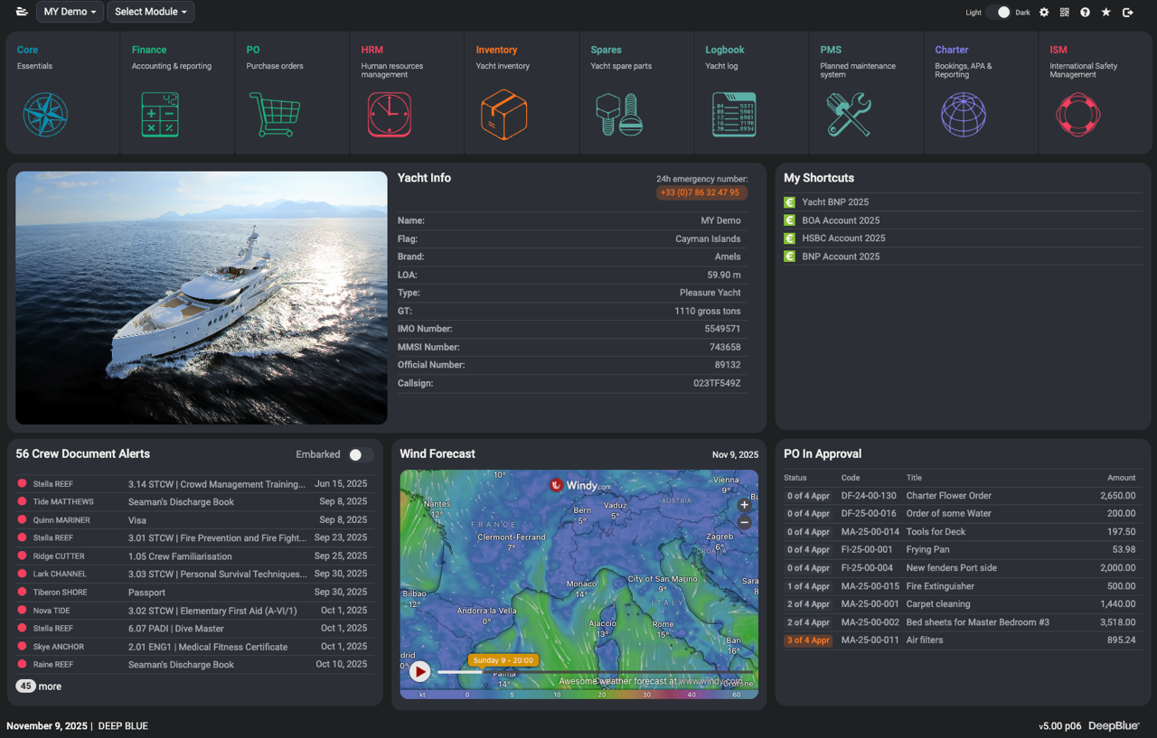Open the HRM clock icon

coord(390,115)
